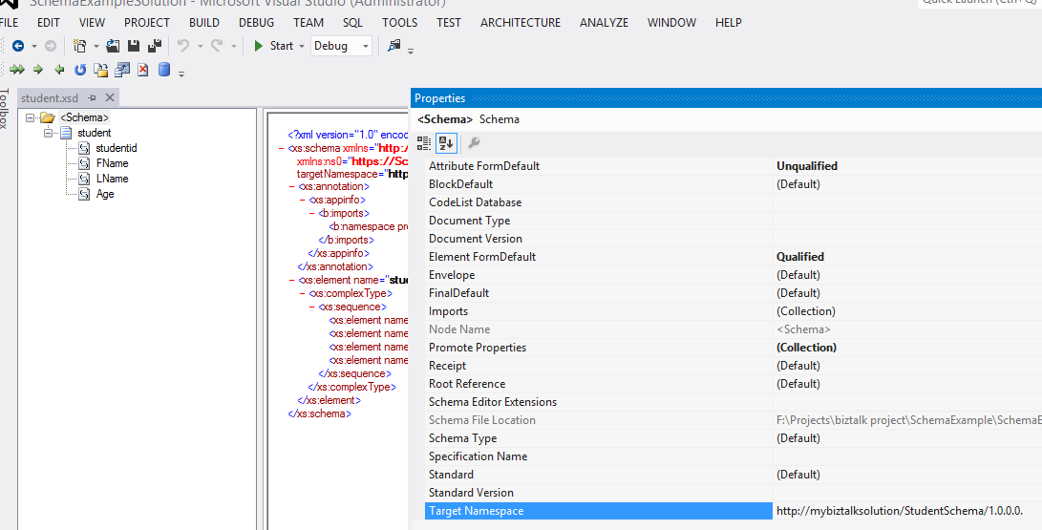Screen dimensions: 1042x530
Task: Switch Properties to Categorized view
Action: (423, 142)
